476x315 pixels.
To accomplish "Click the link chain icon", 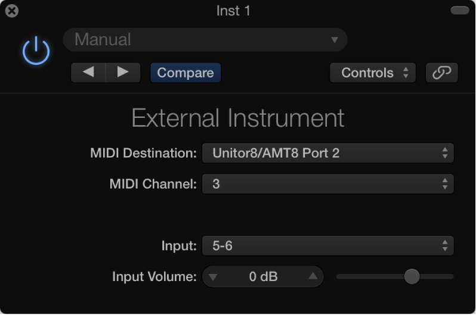I will click(x=441, y=73).
